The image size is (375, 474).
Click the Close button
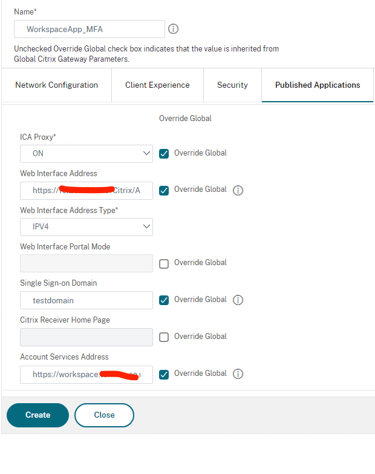click(104, 415)
